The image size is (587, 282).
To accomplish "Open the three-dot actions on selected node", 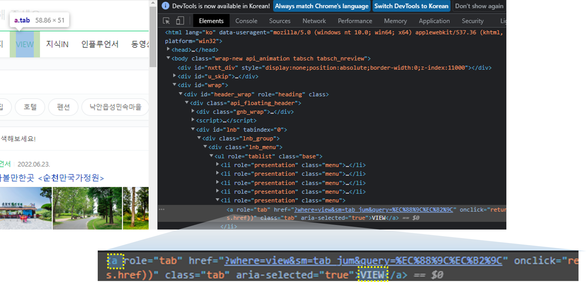I will pyautogui.click(x=162, y=209).
